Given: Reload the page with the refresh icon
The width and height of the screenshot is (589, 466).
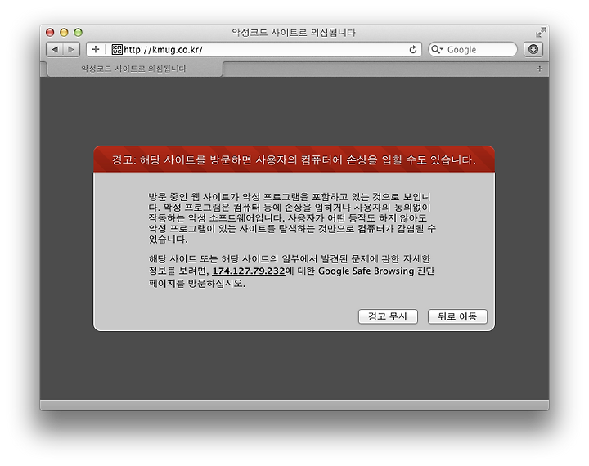Looking at the screenshot, I should [413, 50].
